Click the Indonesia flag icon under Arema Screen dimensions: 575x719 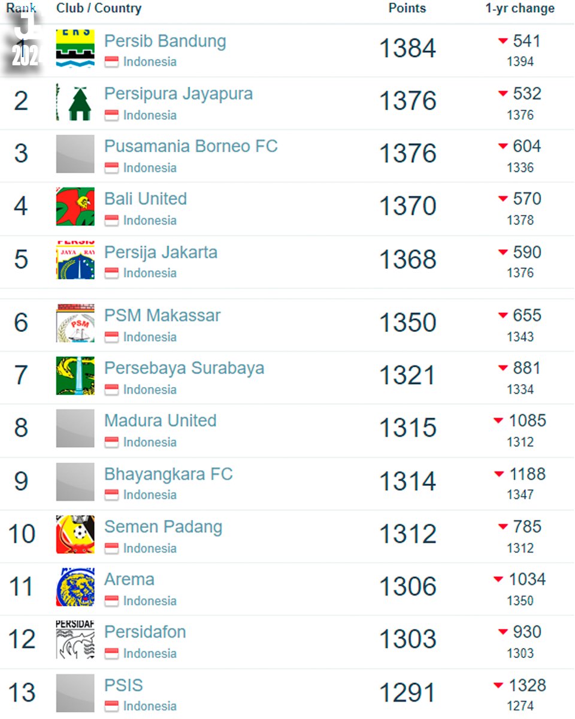pos(111,600)
